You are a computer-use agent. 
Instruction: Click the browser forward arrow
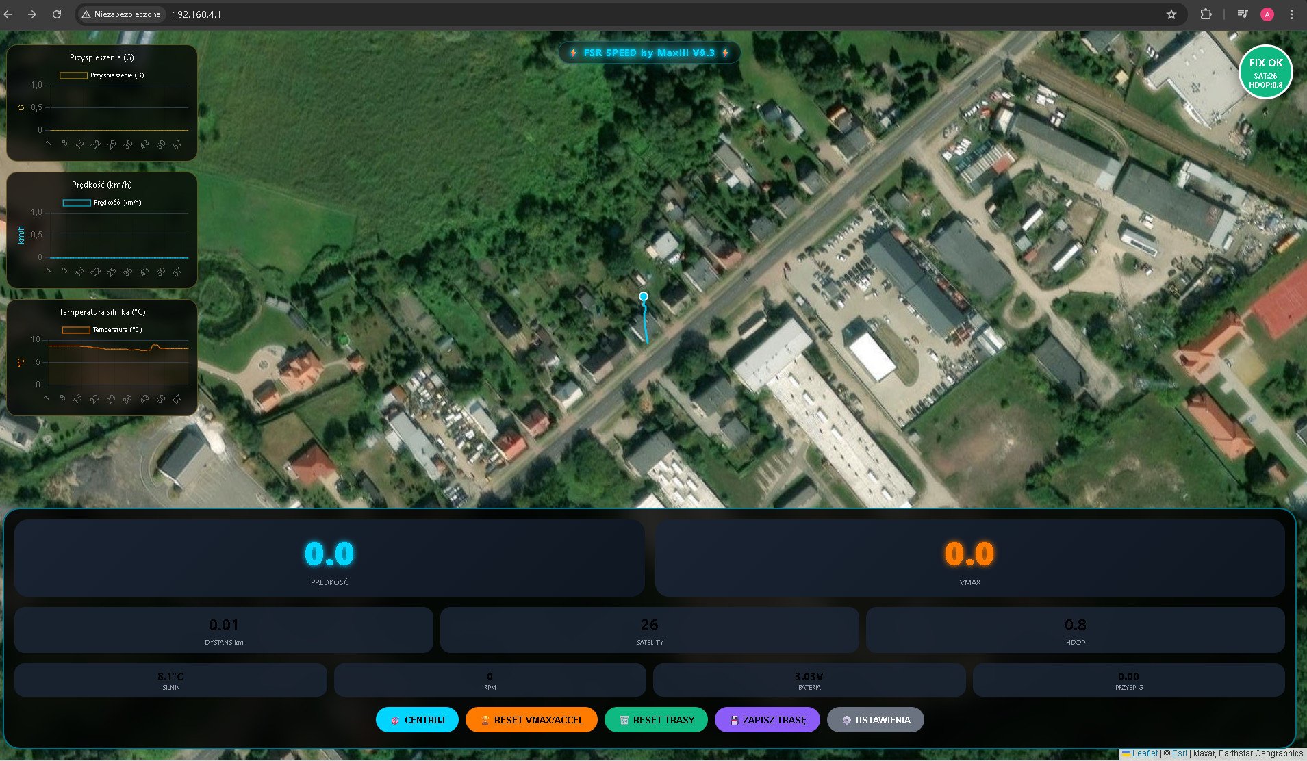click(32, 14)
